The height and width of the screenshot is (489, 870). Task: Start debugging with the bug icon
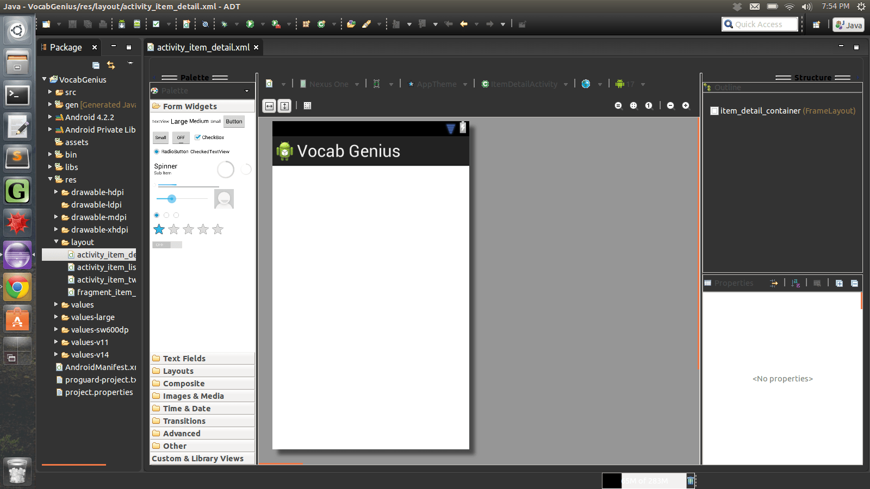tap(224, 24)
